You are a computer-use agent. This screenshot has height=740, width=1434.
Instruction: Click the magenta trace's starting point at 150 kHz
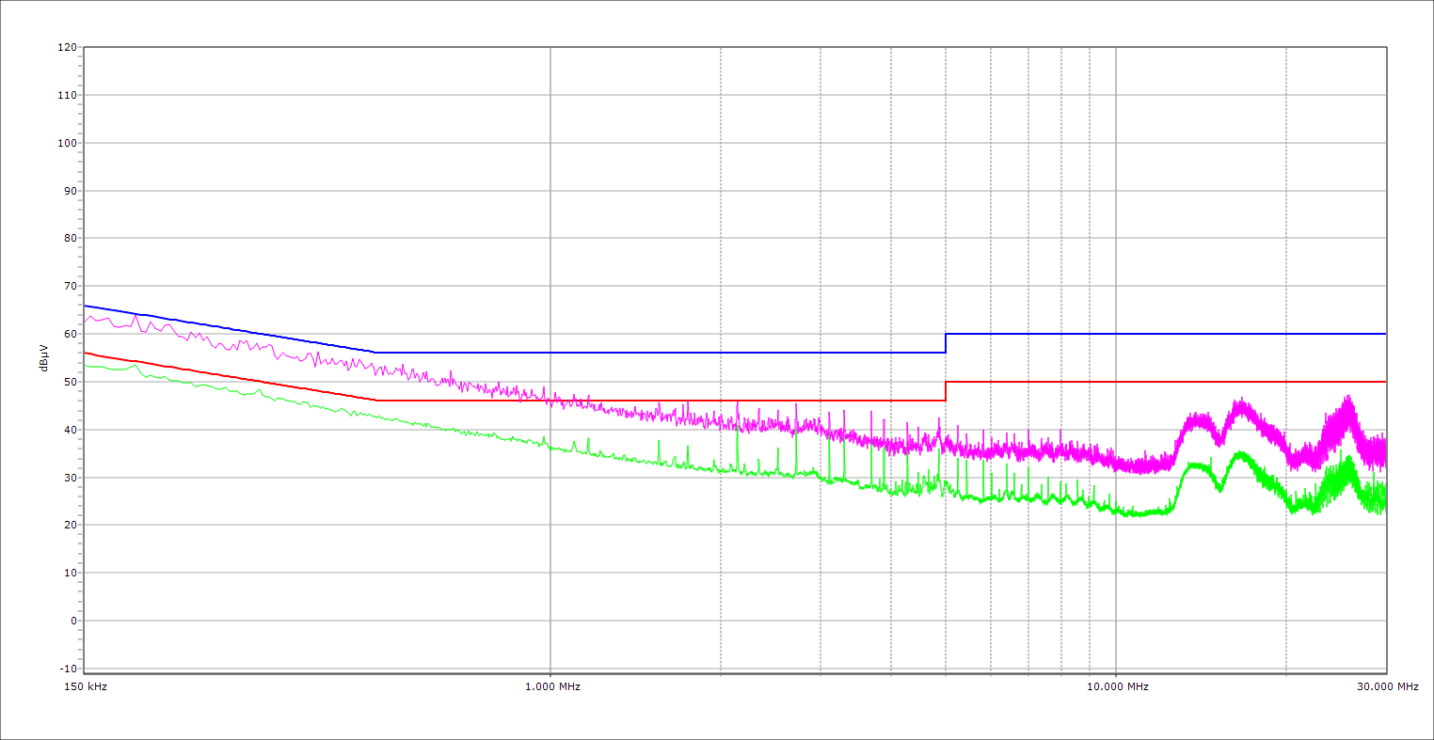point(86,322)
